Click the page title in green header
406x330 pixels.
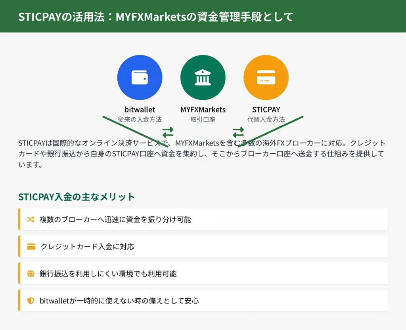point(155,17)
